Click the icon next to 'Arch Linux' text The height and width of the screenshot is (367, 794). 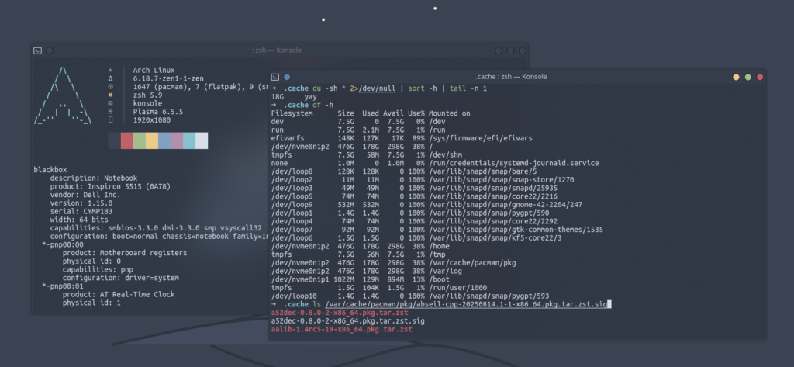[x=110, y=70]
